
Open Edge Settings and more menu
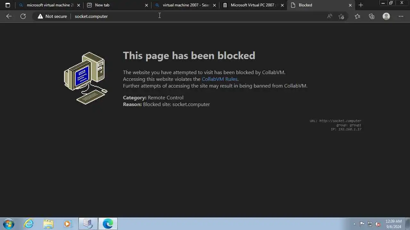tap(401, 16)
